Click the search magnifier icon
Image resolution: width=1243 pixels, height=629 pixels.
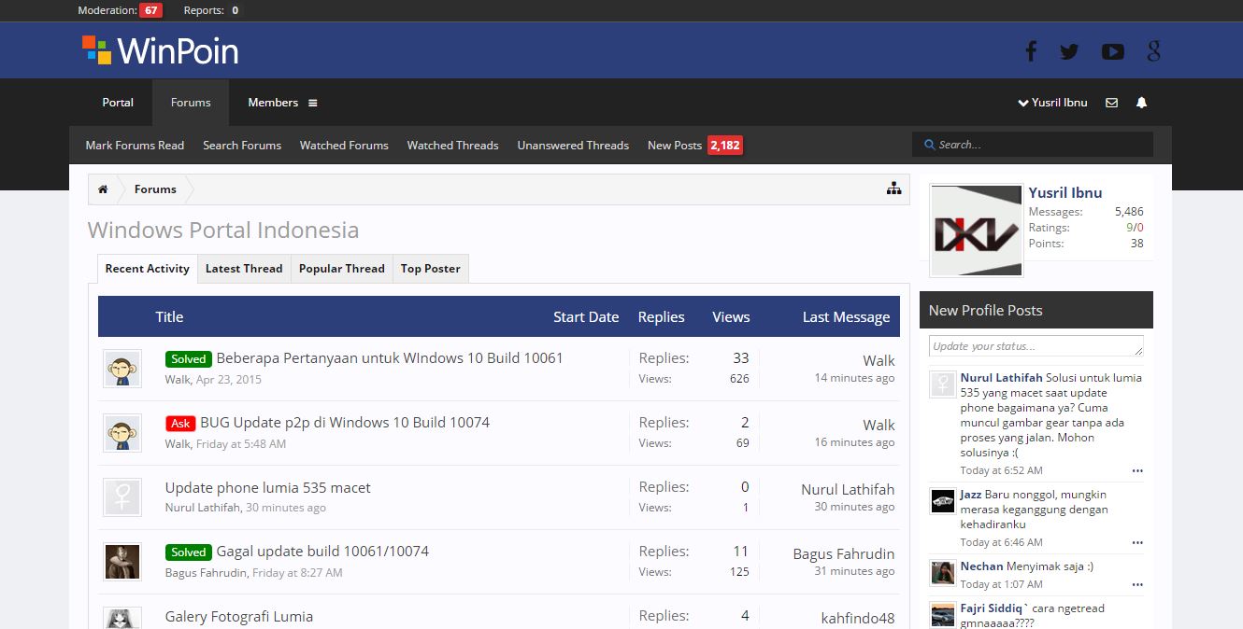click(x=929, y=145)
